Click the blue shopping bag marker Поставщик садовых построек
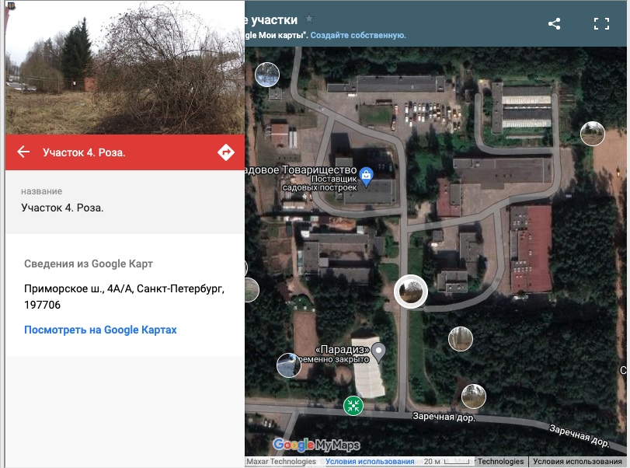The width and height of the screenshot is (630, 468). 366,177
